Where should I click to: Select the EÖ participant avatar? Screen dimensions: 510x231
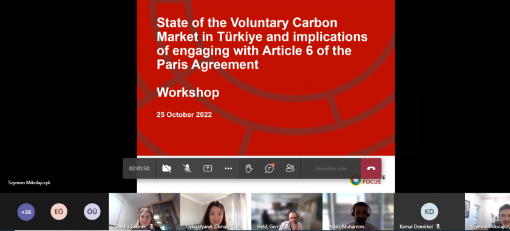coord(59,212)
